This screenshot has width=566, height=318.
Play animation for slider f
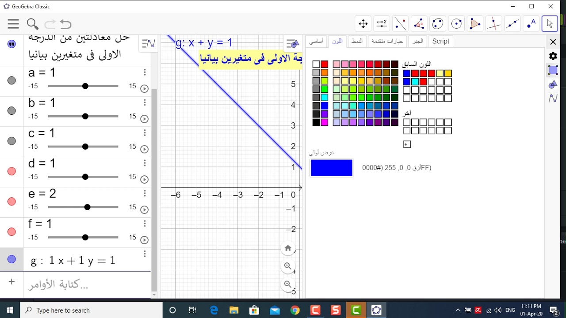tap(144, 240)
